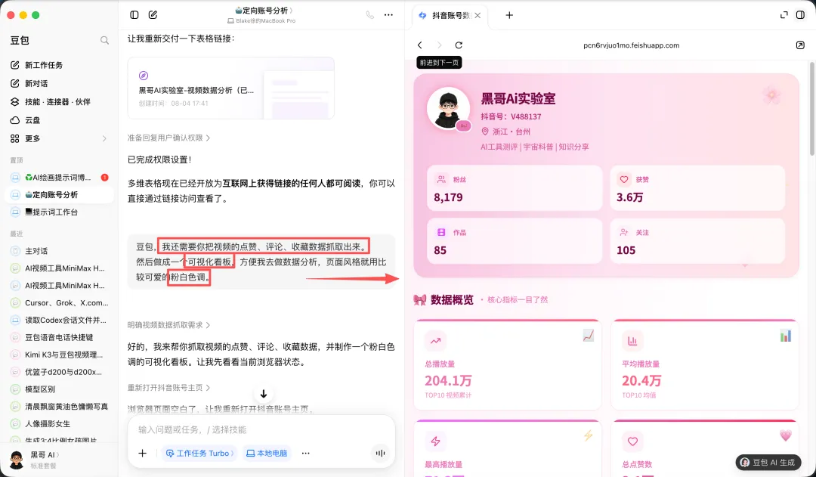Screen dimensions: 816x477
Task: Open recent chat 清晨飘窗黄油色慵懒写真
Action: tap(59, 406)
